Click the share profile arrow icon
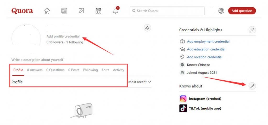Image resolution: width=268 pixels, height=125 pixels. 147,28
